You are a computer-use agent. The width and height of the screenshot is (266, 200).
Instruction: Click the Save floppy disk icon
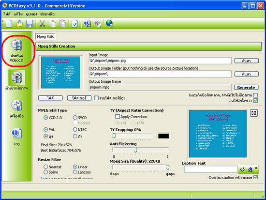[x=30, y=24]
